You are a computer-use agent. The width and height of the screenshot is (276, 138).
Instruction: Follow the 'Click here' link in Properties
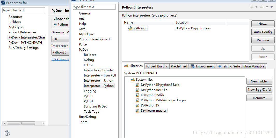tap(60, 59)
